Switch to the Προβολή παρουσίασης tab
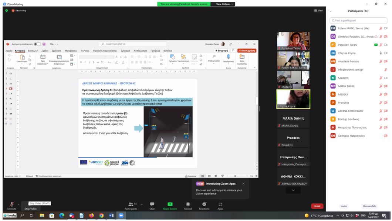This screenshot has height=221, width=392. click(105, 51)
